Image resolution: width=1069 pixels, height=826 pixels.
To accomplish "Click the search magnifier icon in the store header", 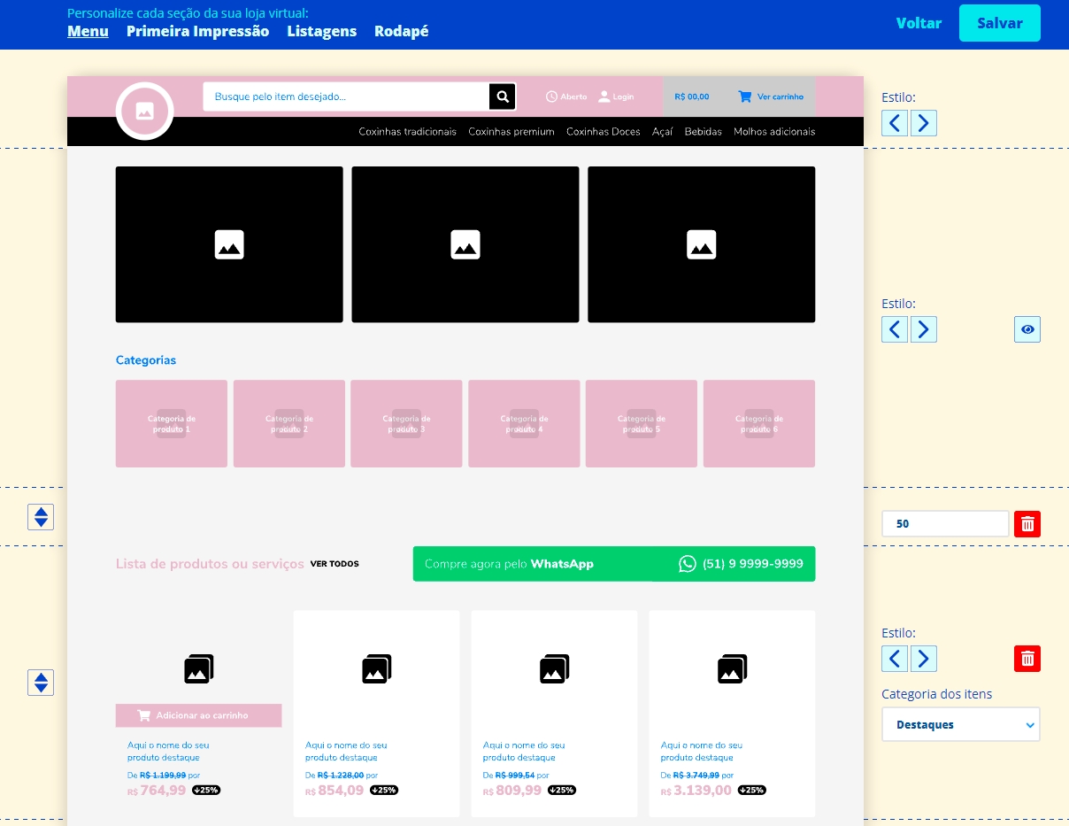I will pos(503,96).
